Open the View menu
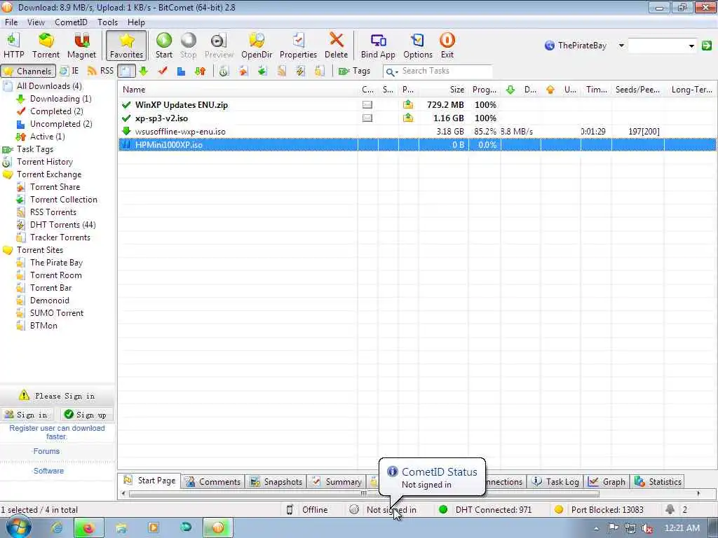 click(36, 22)
